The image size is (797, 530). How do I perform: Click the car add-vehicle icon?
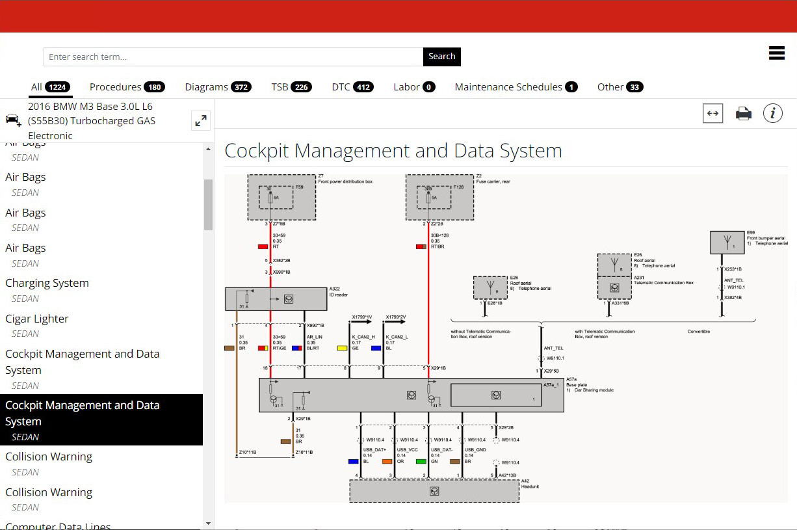point(13,120)
